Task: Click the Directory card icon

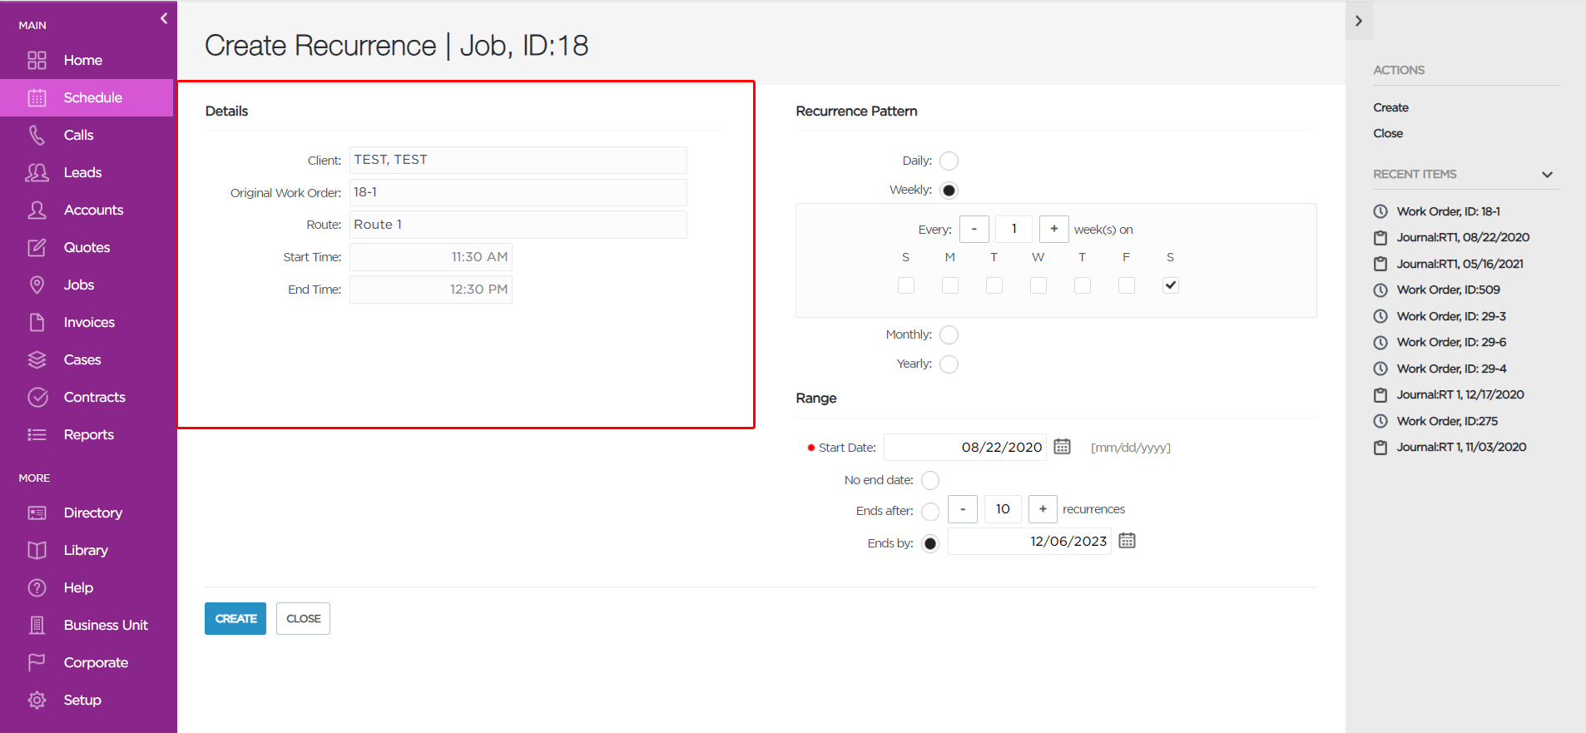Action: click(37, 513)
